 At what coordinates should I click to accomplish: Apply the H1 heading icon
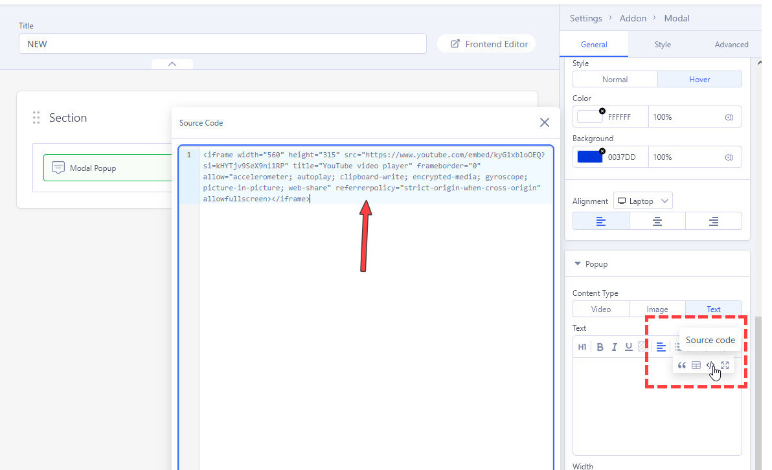point(582,347)
